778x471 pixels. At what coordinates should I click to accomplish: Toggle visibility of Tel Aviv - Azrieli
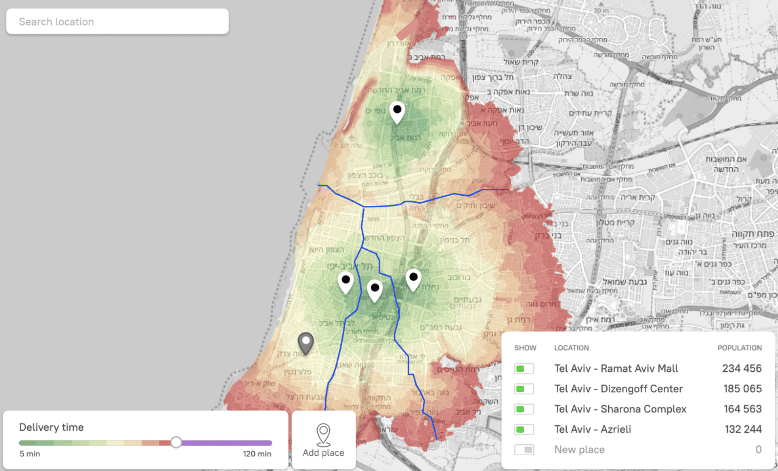tap(524, 429)
